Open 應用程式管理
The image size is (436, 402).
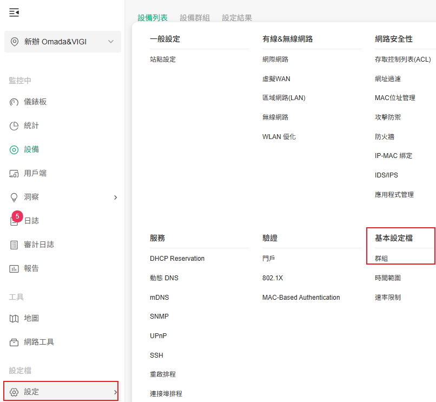pos(394,194)
